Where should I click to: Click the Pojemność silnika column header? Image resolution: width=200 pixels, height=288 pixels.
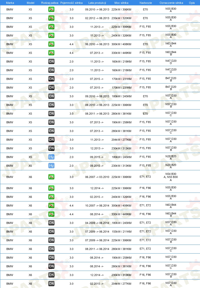pos(71,3)
